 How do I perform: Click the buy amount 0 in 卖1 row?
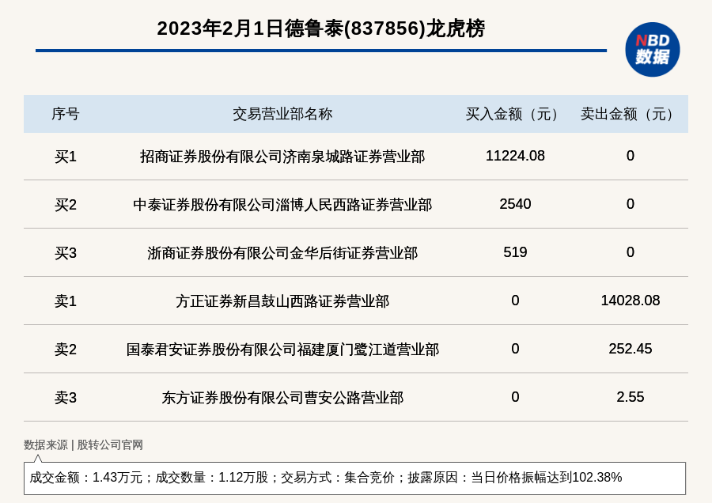515,301
